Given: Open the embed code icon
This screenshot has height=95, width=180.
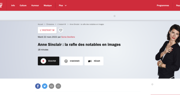Looking at the screenshot, I should point(58,86).
